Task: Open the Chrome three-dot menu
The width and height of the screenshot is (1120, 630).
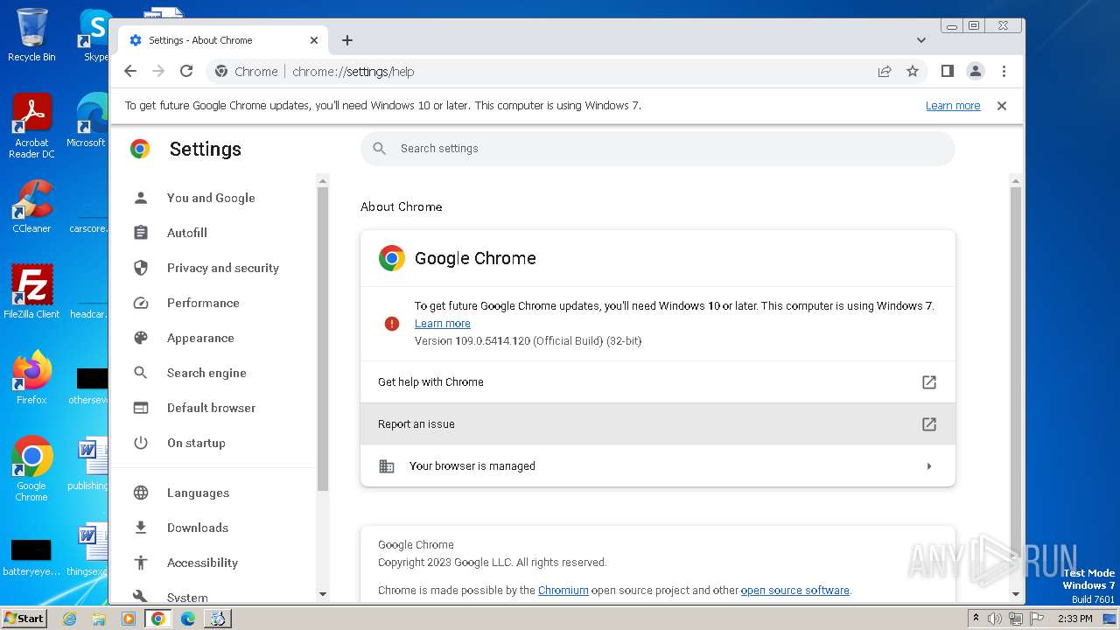Action: tap(1004, 72)
